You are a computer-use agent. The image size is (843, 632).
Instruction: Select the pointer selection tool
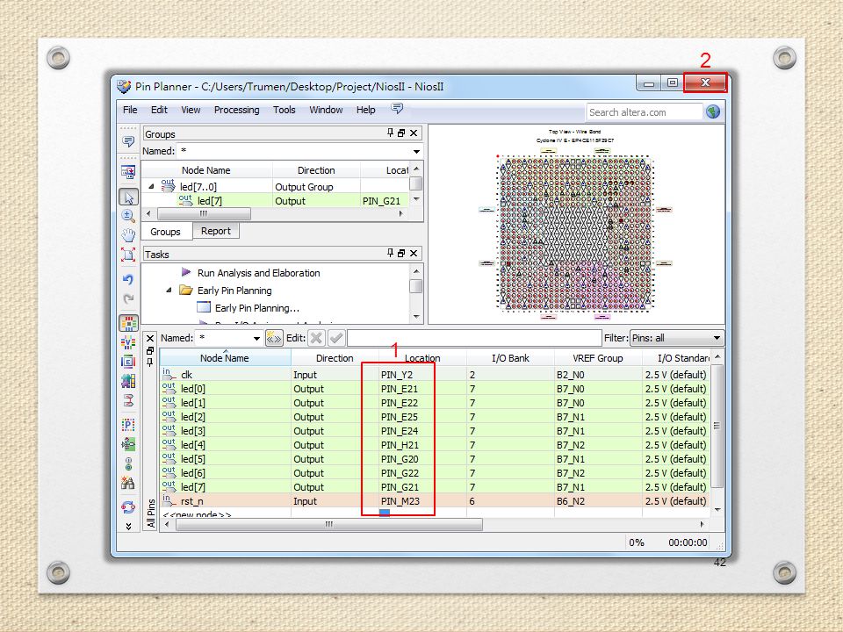(x=128, y=197)
